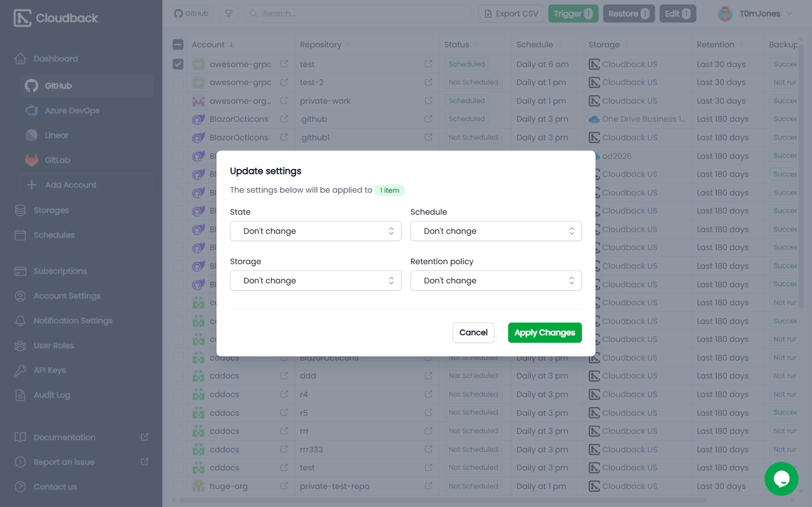Uncheck the awesome-grpc test row checkbox
Image resolution: width=812 pixels, height=507 pixels.
pyautogui.click(x=178, y=64)
